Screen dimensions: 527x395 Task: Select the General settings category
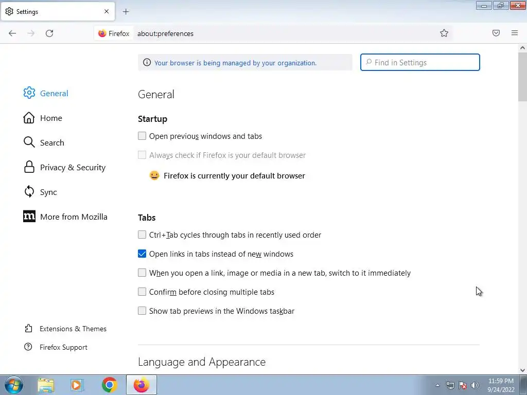(54, 94)
